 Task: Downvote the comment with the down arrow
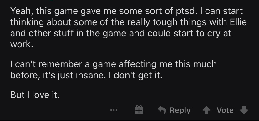coord(244,110)
